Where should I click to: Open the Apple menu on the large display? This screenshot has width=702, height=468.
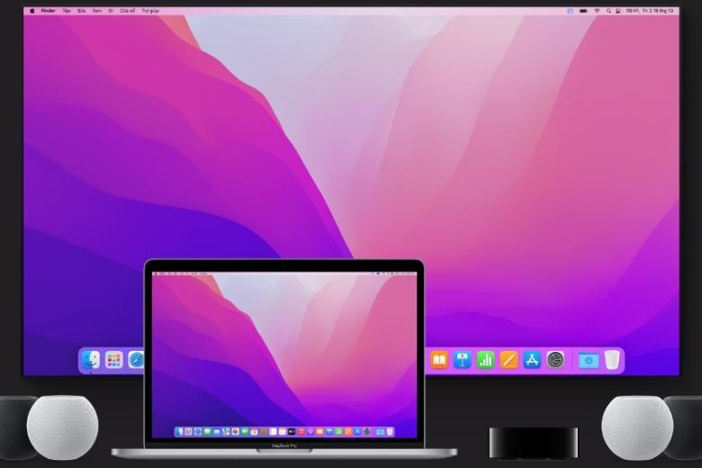click(32, 11)
